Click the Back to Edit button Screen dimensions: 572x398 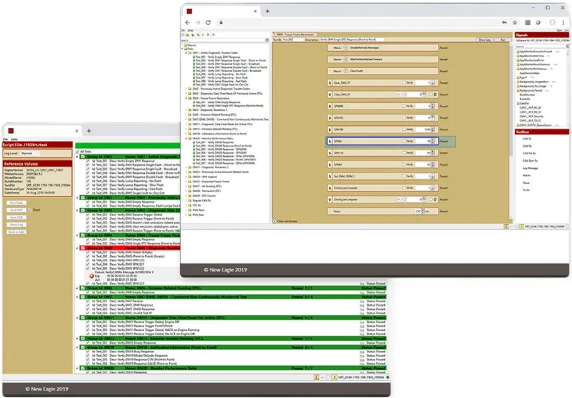[x=16, y=232]
